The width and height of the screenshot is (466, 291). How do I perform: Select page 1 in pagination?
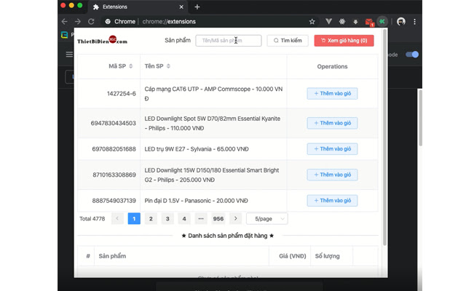[x=134, y=218]
